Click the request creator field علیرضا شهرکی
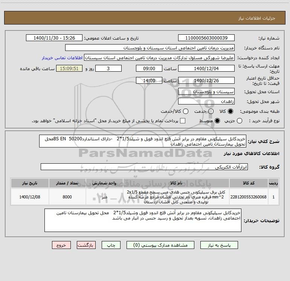This screenshot has width=290, height=281. pyautogui.click(x=159, y=57)
